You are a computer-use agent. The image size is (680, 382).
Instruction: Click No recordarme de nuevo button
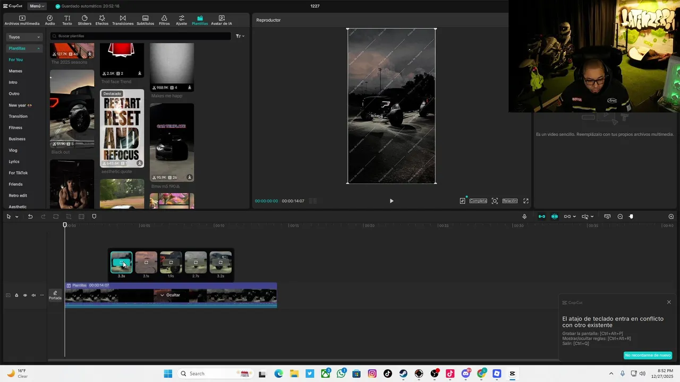click(648, 355)
